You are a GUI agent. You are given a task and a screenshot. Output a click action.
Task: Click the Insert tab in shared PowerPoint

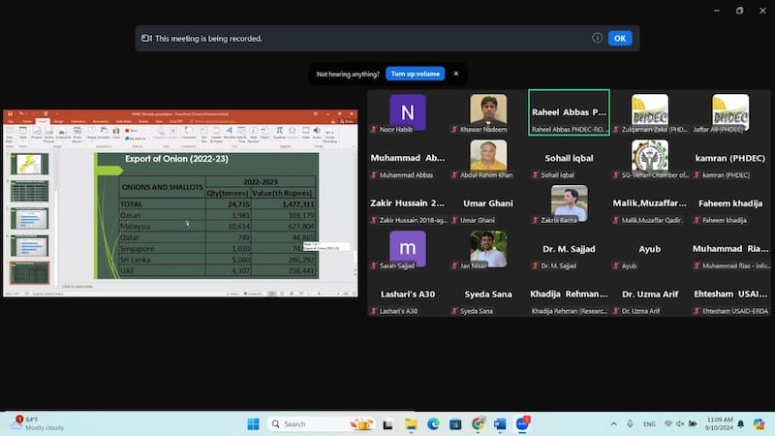tap(42, 120)
